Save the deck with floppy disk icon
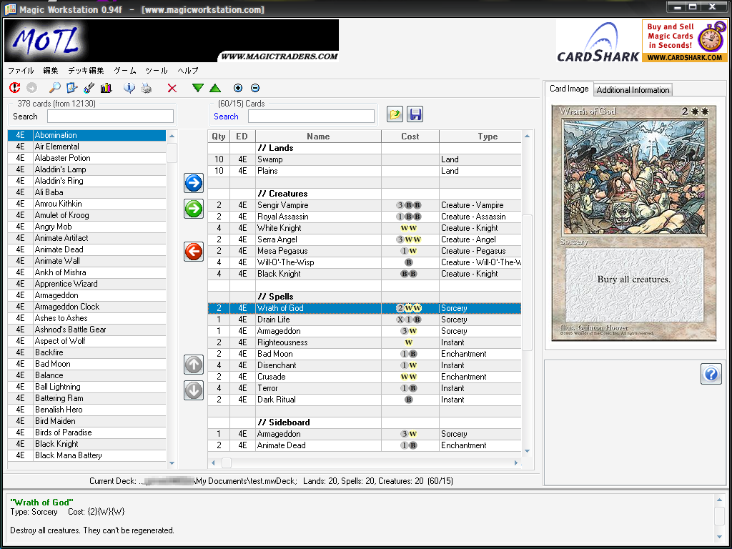The width and height of the screenshot is (732, 549). [415, 114]
